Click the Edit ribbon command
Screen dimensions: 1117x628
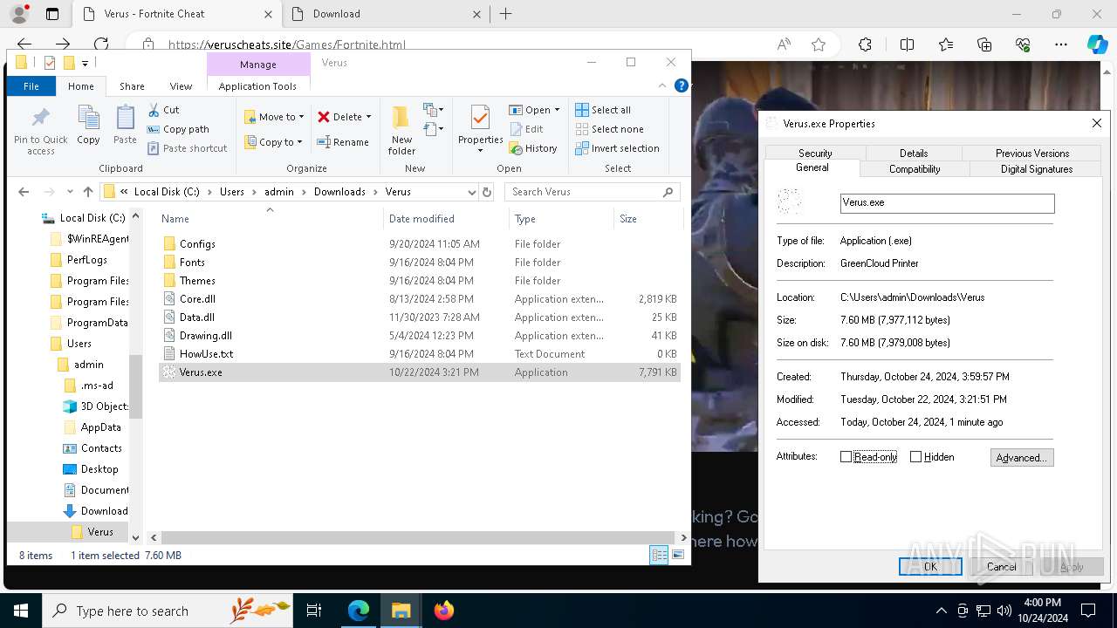(x=526, y=129)
